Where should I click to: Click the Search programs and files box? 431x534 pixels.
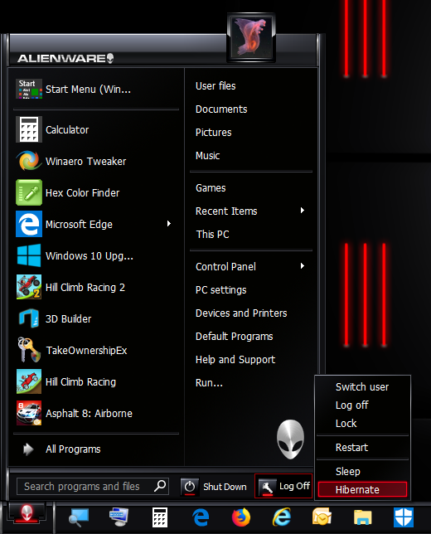click(x=93, y=486)
